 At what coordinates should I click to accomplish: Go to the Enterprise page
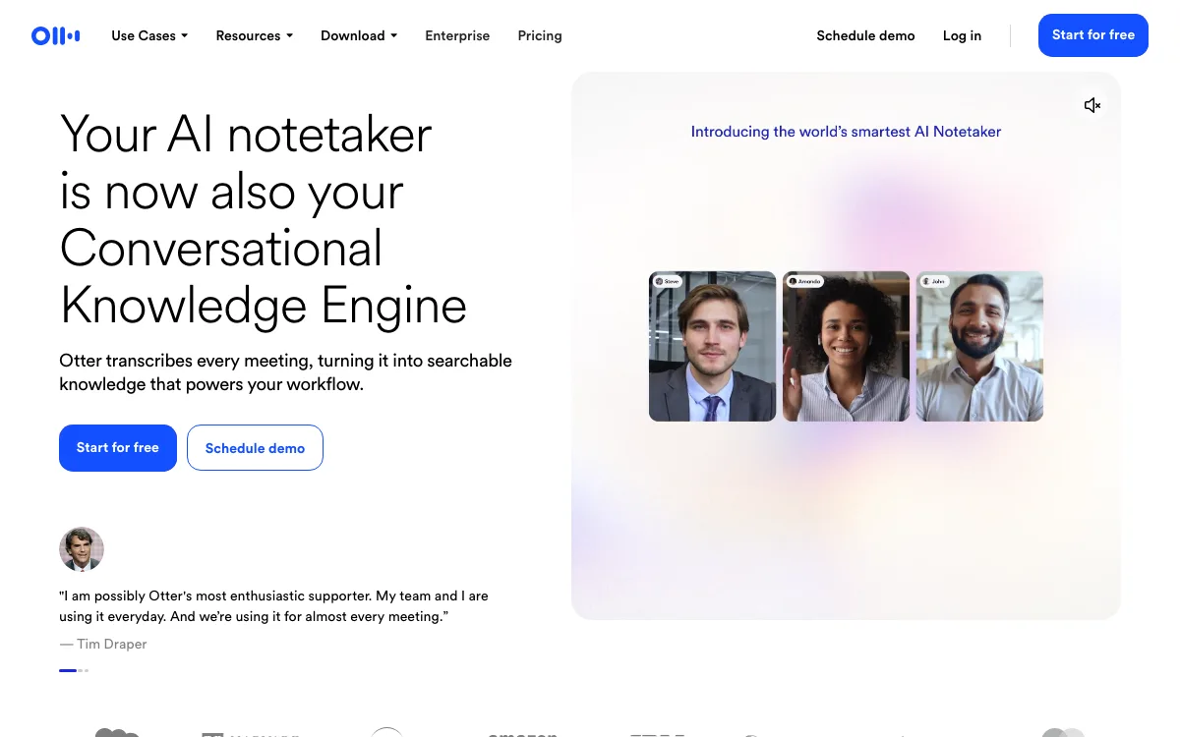(x=457, y=35)
